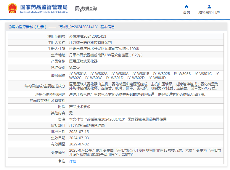Click the home 首页 house icon
The image size is (230, 170).
pyautogui.click(x=186, y=7)
